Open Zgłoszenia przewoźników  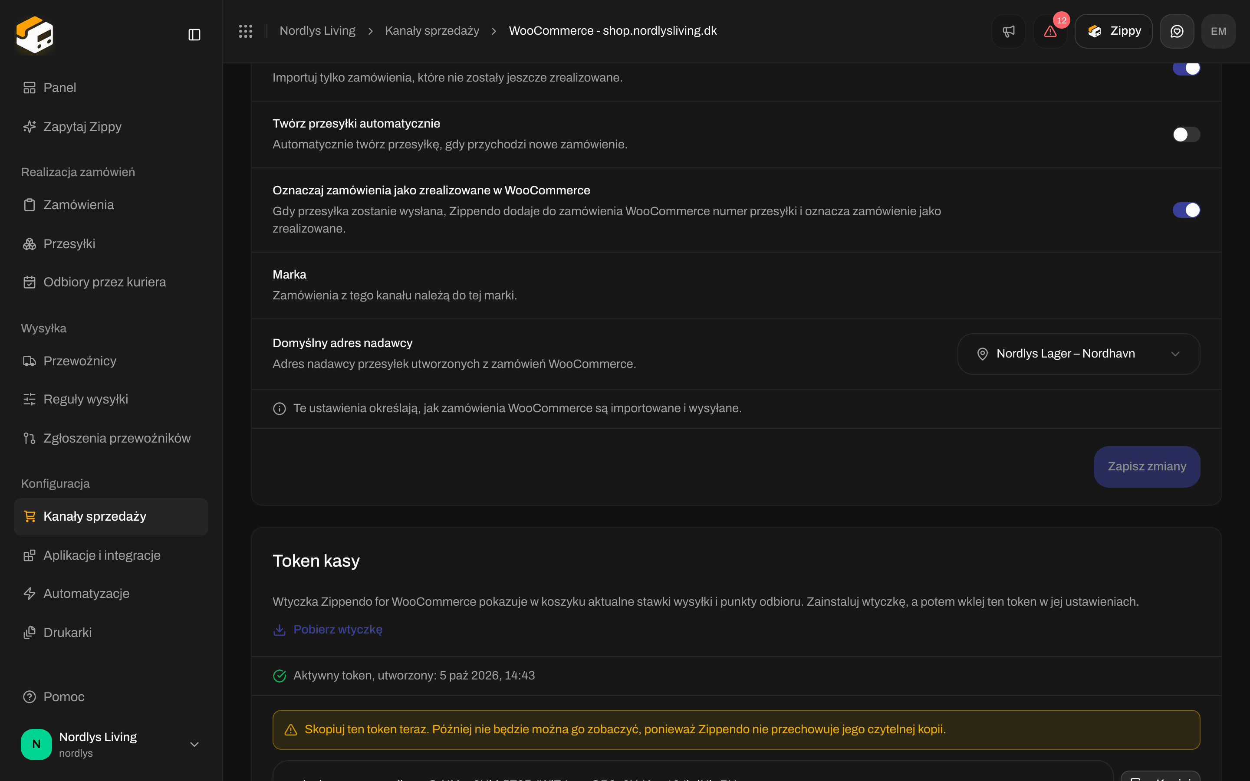coord(111,439)
